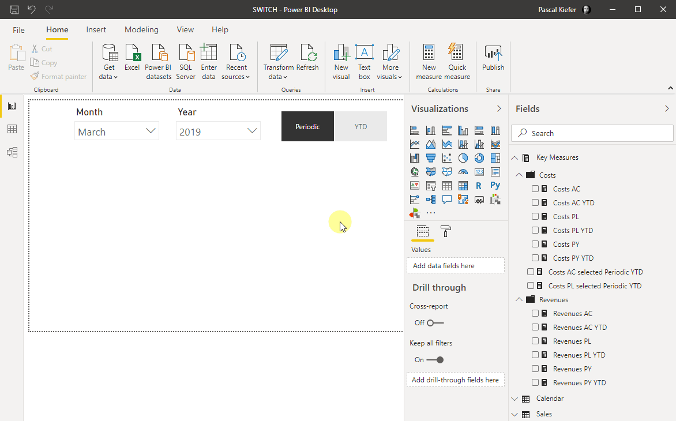Viewport: 676px width, 421px height.
Task: Tick the Revenues PL YTD checkbox
Action: [x=535, y=355]
